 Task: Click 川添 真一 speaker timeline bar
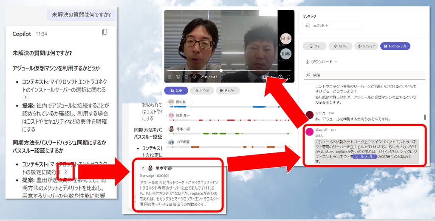coord(229,120)
